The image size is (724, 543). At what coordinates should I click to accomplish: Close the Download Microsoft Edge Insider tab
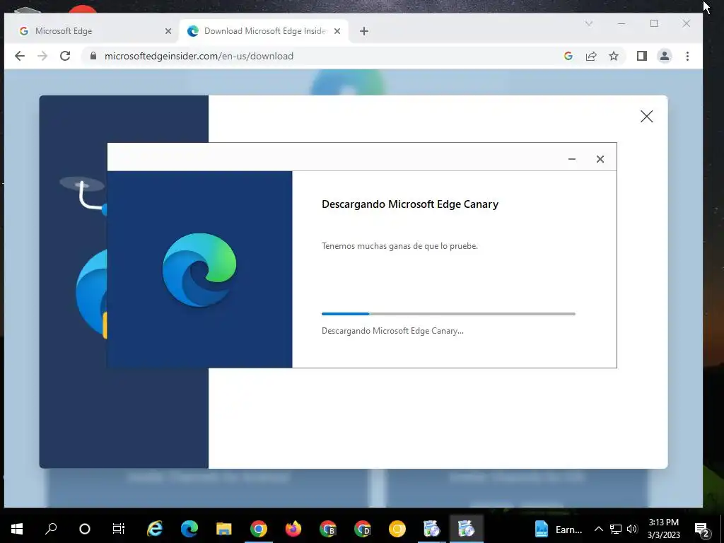point(337,31)
